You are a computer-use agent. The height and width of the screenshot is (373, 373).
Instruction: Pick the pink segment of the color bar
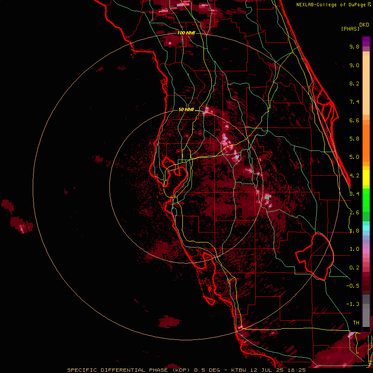[x=366, y=251]
